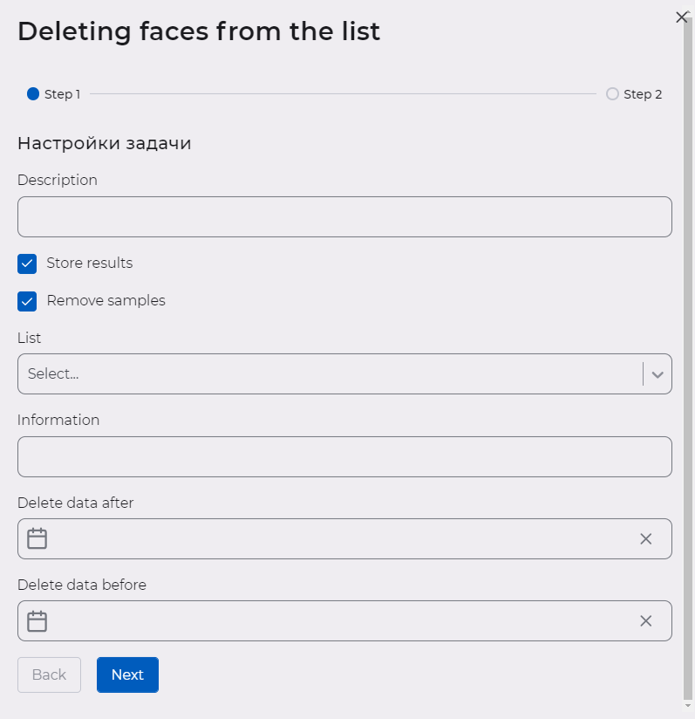Click inside the Description input field

[x=344, y=216]
